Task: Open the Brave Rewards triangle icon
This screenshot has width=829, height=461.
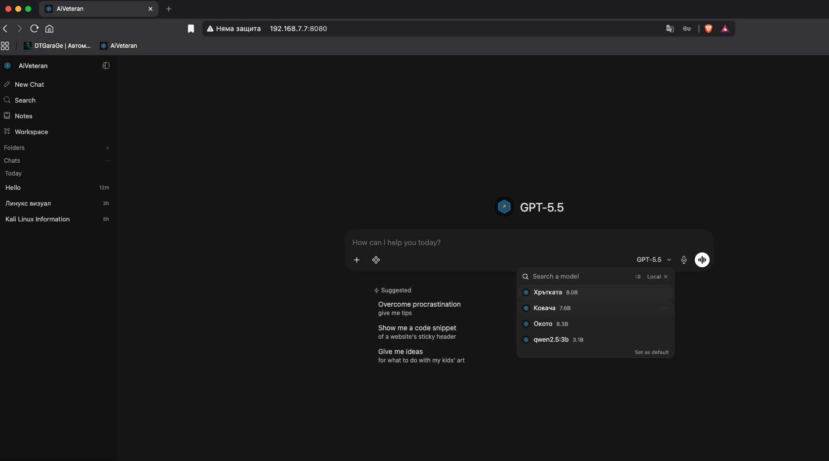Action: coord(725,29)
